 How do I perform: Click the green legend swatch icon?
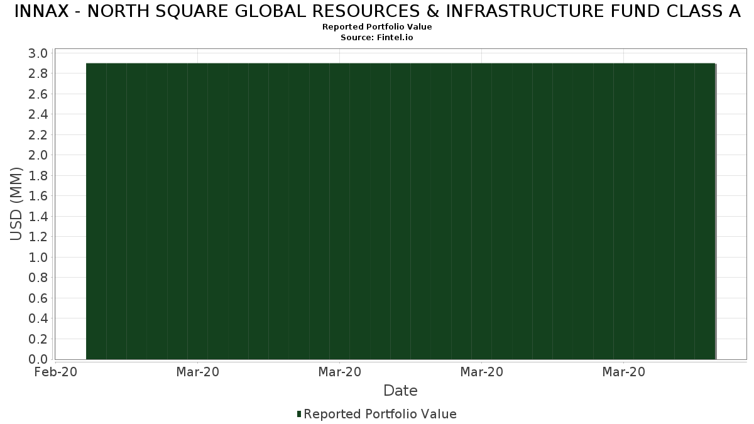[299, 414]
